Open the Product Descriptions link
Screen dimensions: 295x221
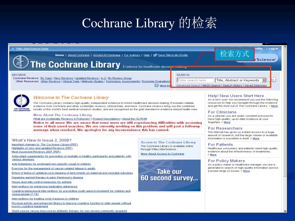click(x=106, y=119)
